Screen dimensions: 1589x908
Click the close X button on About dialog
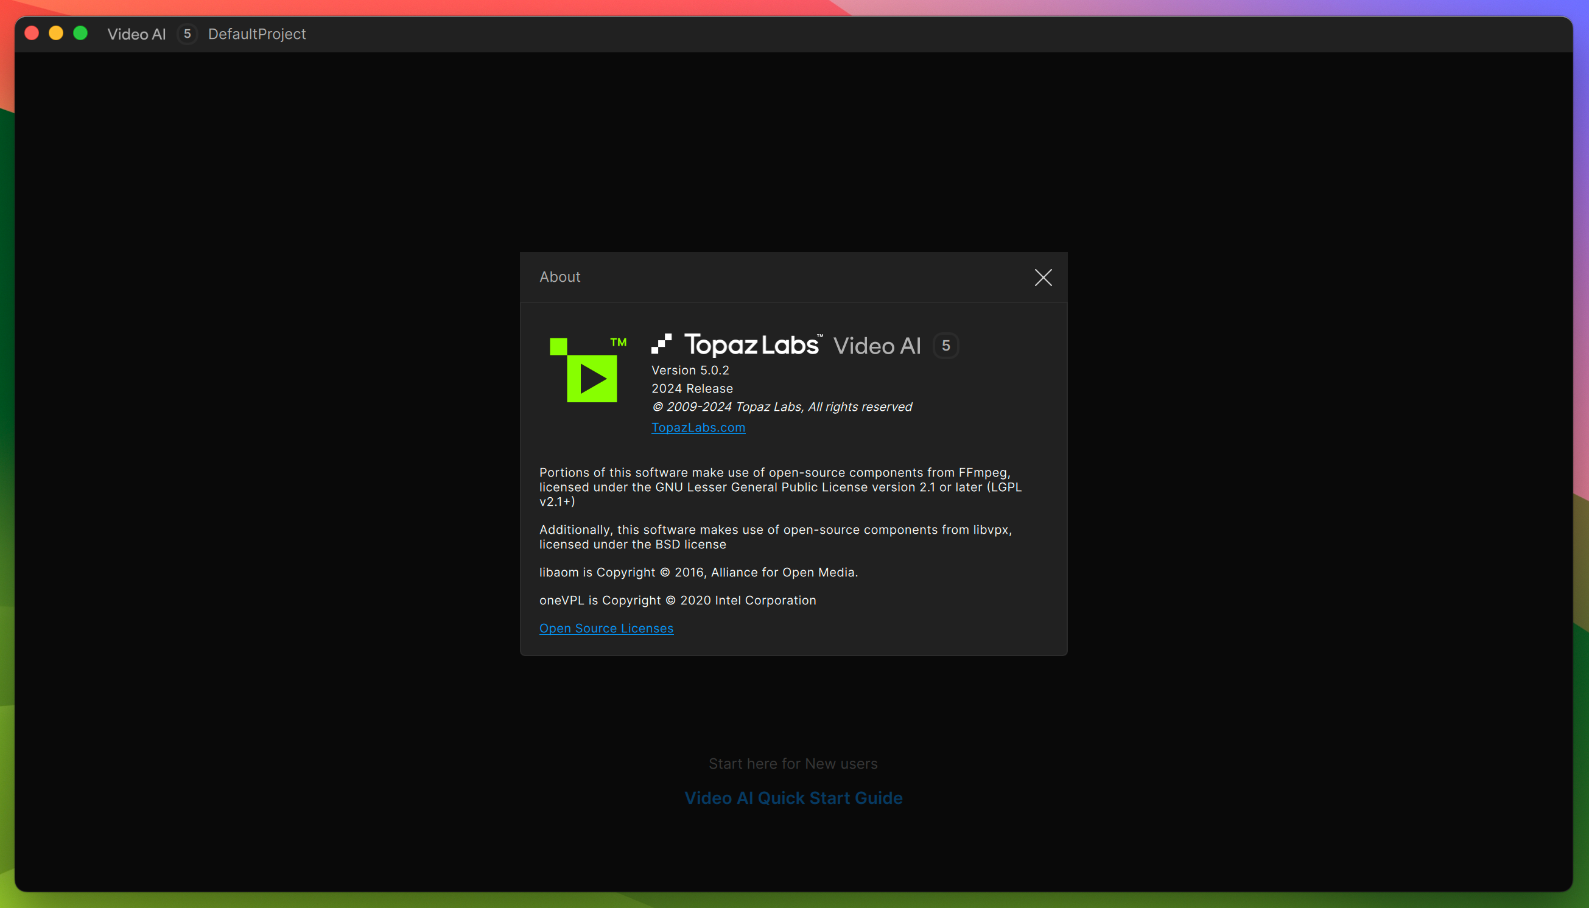pos(1044,277)
